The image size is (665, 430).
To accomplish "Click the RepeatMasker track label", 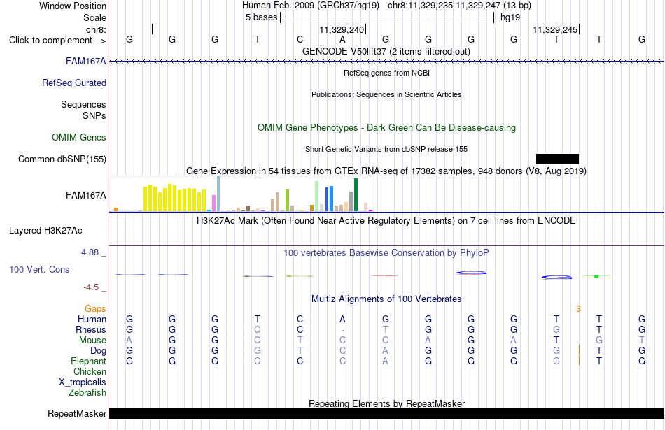I will click(77, 413).
